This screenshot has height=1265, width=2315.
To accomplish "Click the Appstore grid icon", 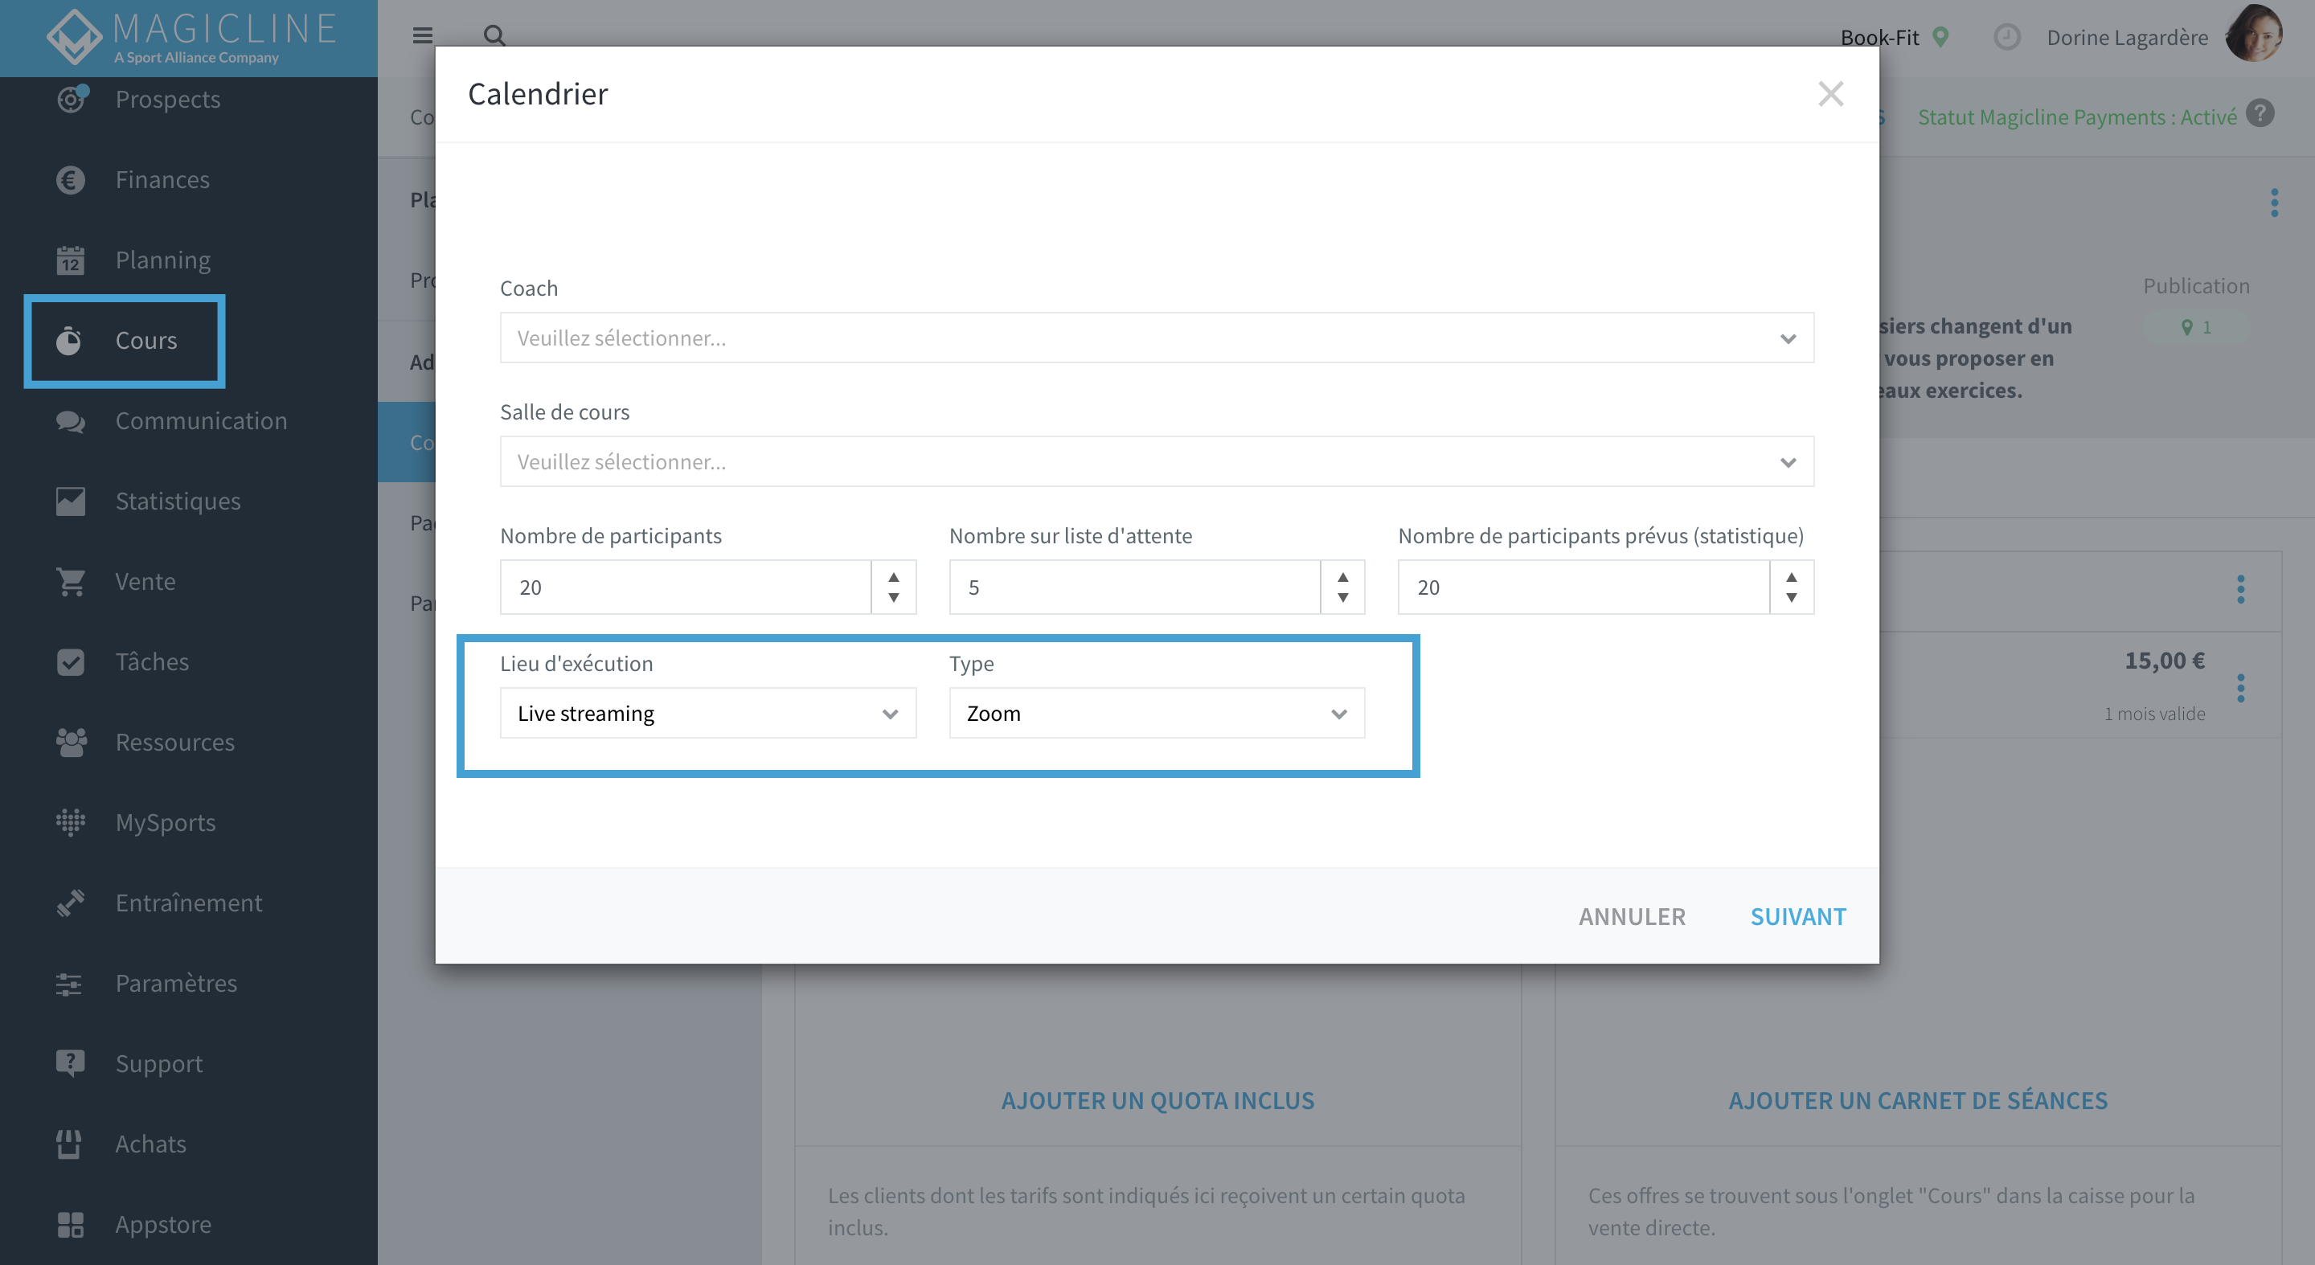I will (x=70, y=1224).
